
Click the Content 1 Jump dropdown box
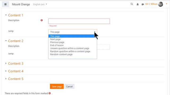[x=73, y=32]
